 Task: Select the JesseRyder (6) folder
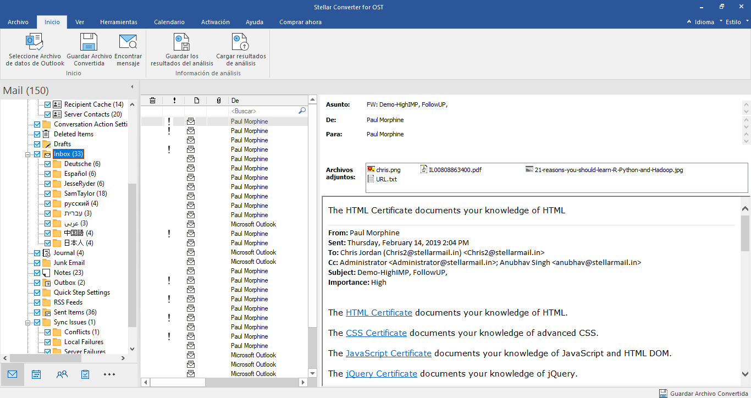point(84,184)
